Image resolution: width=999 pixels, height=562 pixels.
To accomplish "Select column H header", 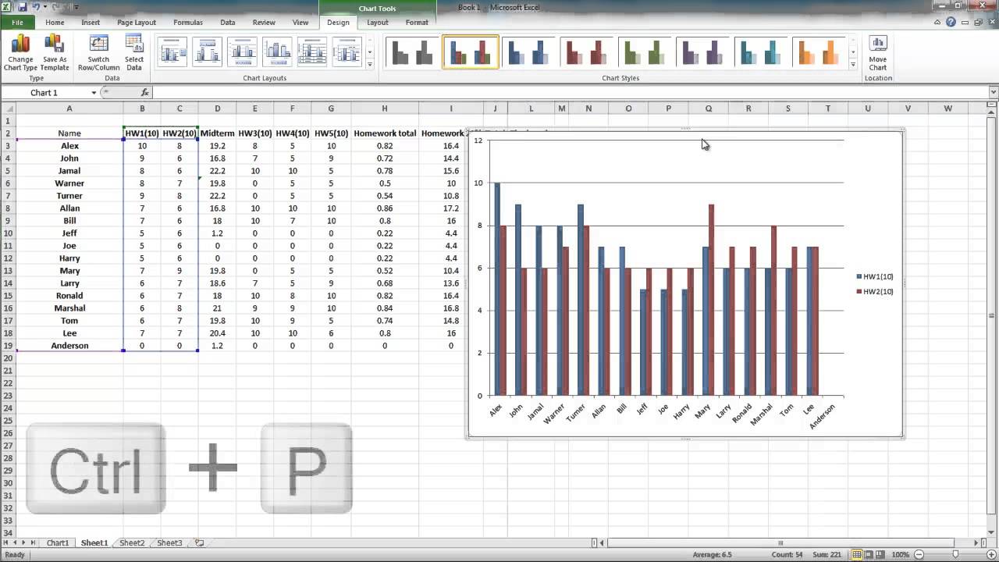I will click(385, 108).
